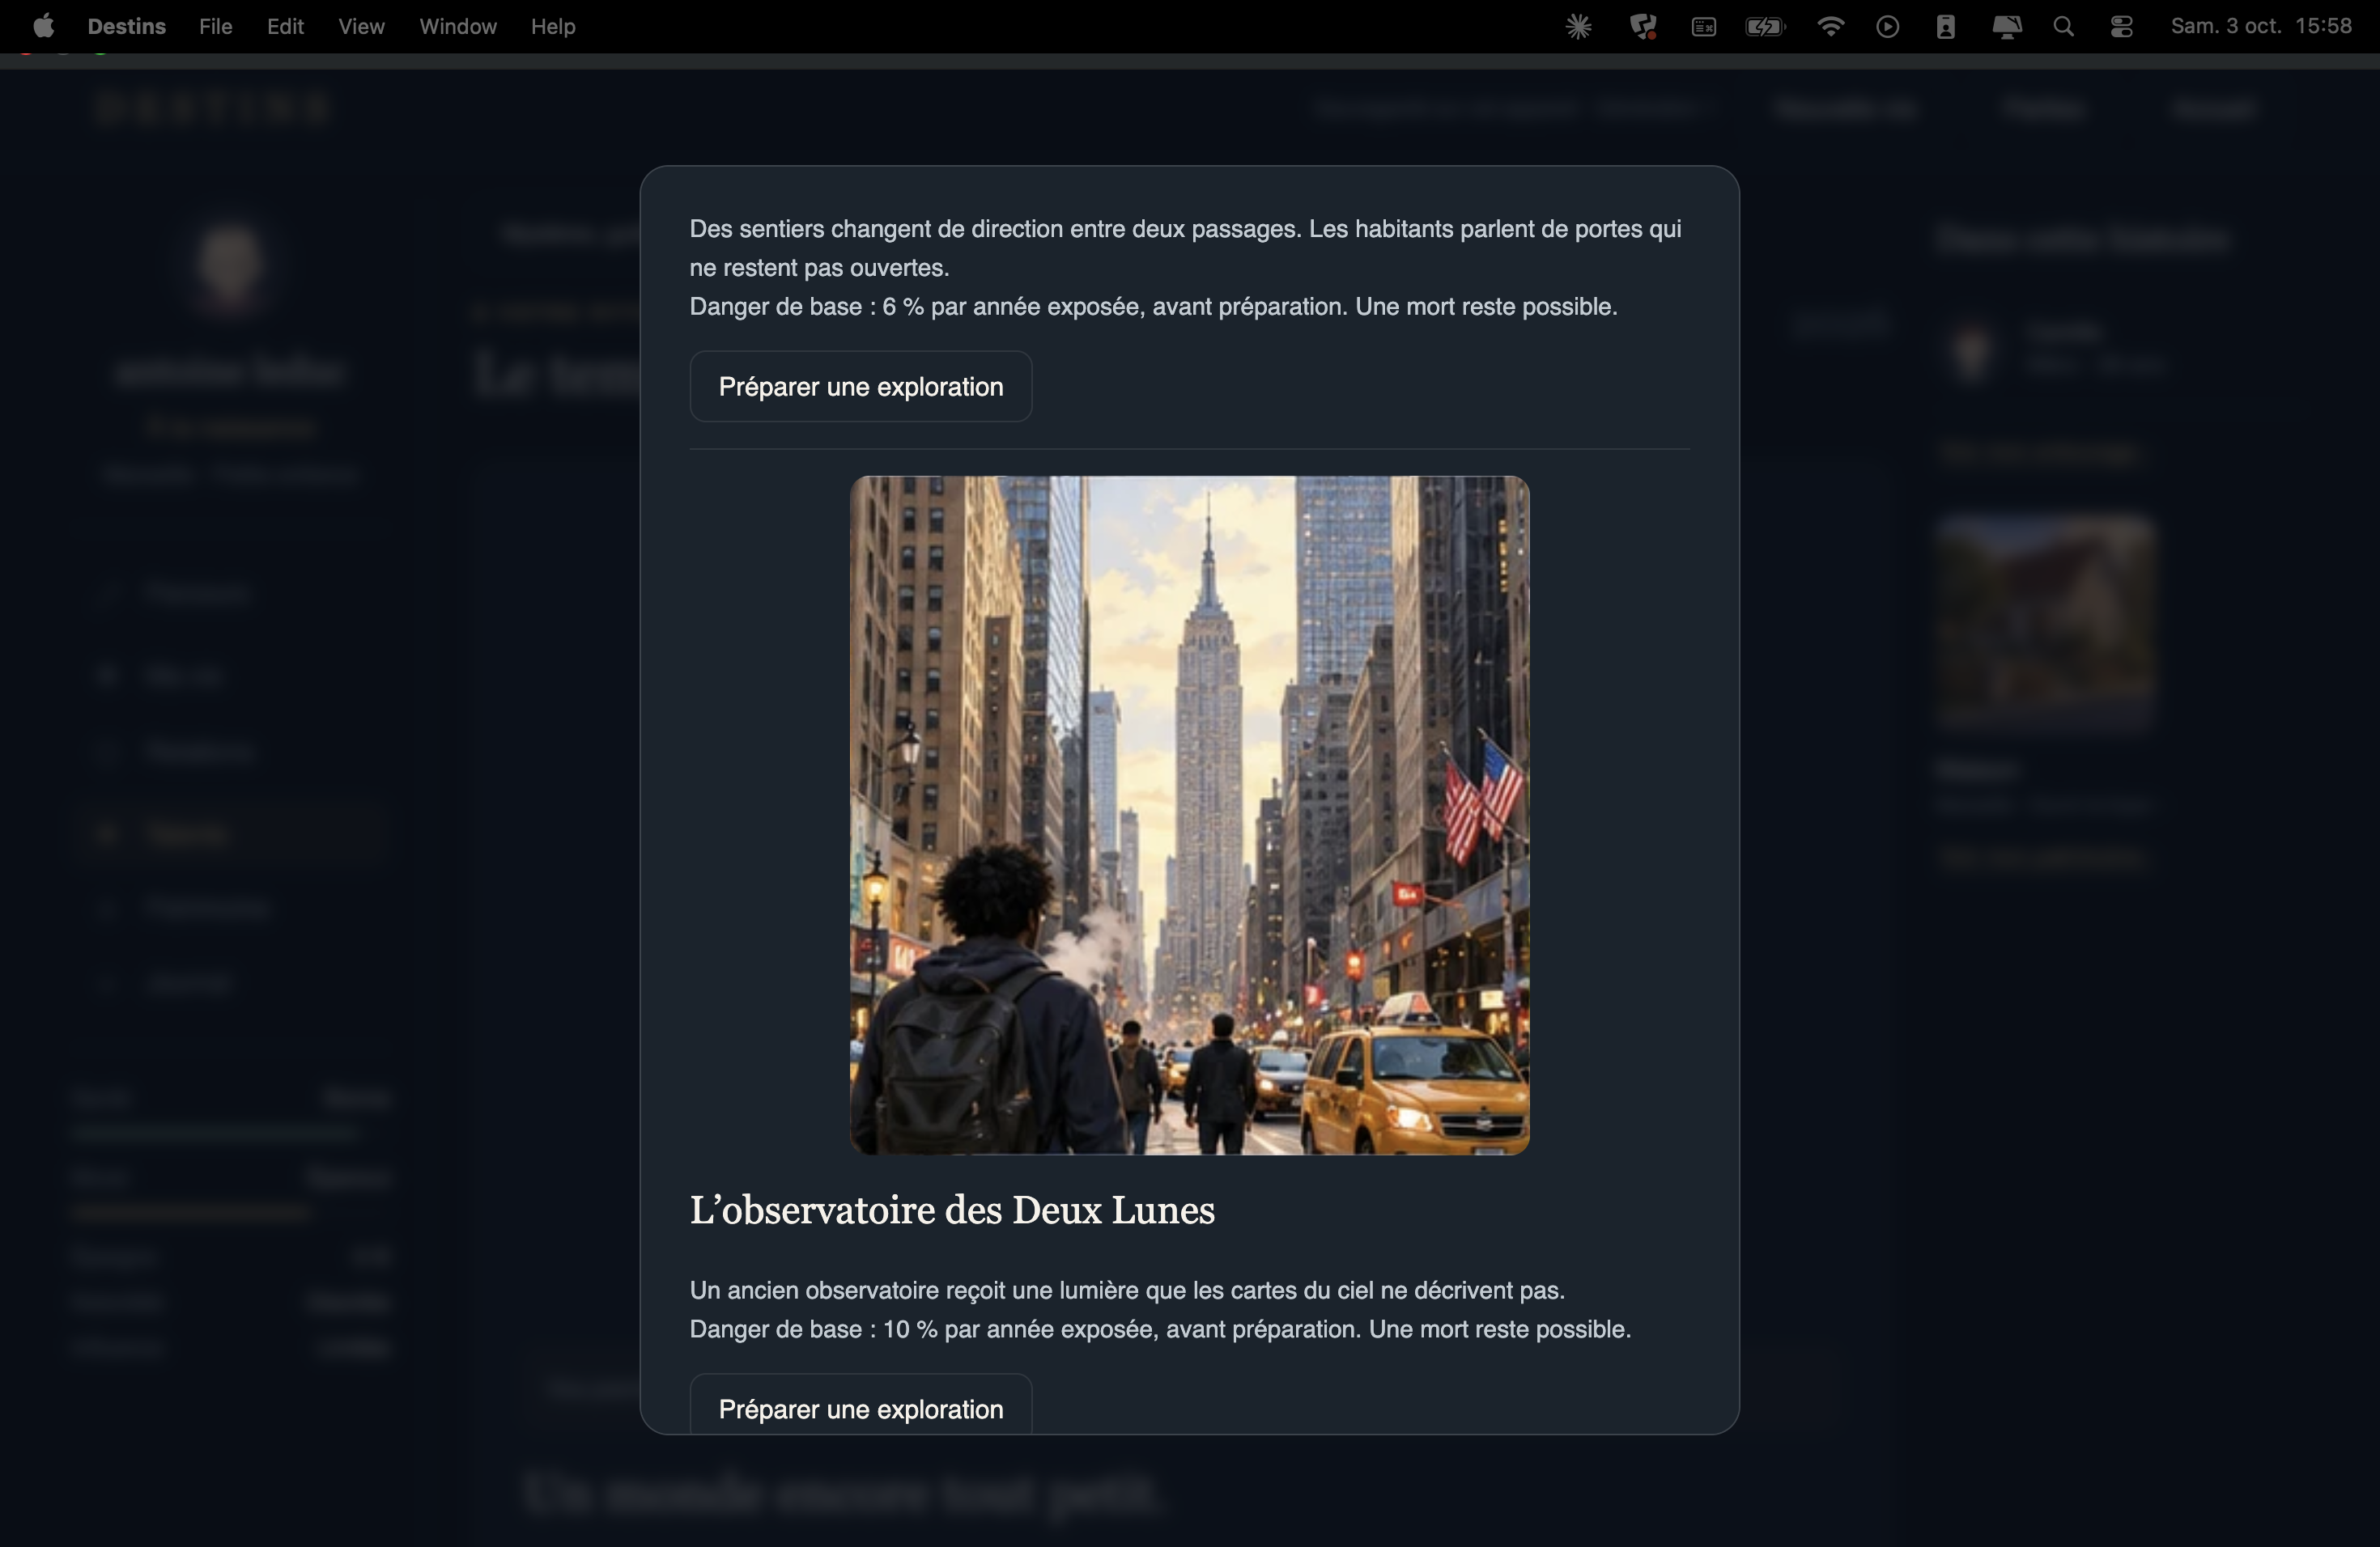Open the battery charging status icon
This screenshot has width=2380, height=1547.
click(x=1765, y=27)
